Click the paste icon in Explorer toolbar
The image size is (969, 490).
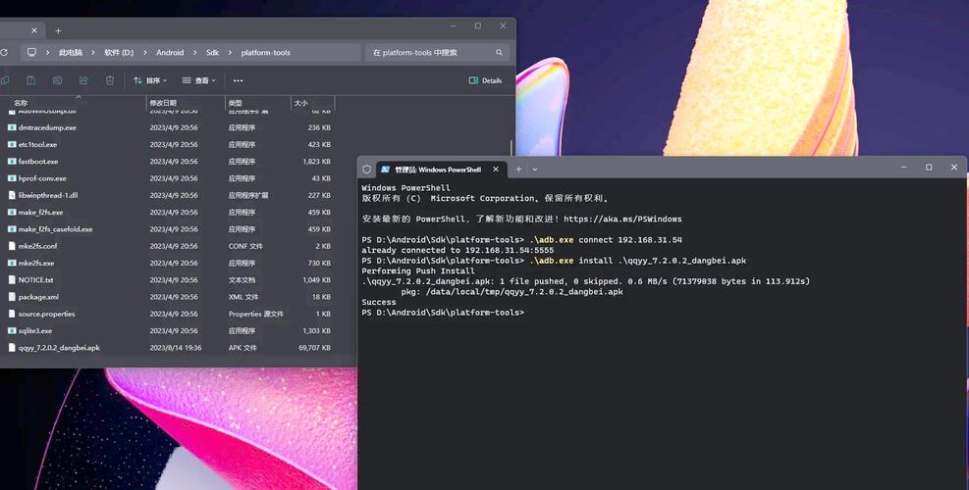pyautogui.click(x=31, y=80)
